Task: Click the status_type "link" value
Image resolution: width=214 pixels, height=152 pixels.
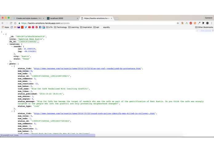Action: click(x=36, y=106)
